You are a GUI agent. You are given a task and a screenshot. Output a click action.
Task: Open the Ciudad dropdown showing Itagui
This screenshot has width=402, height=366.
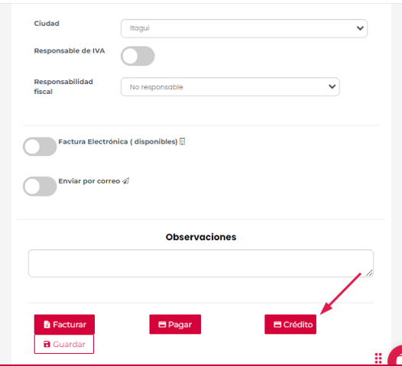244,28
